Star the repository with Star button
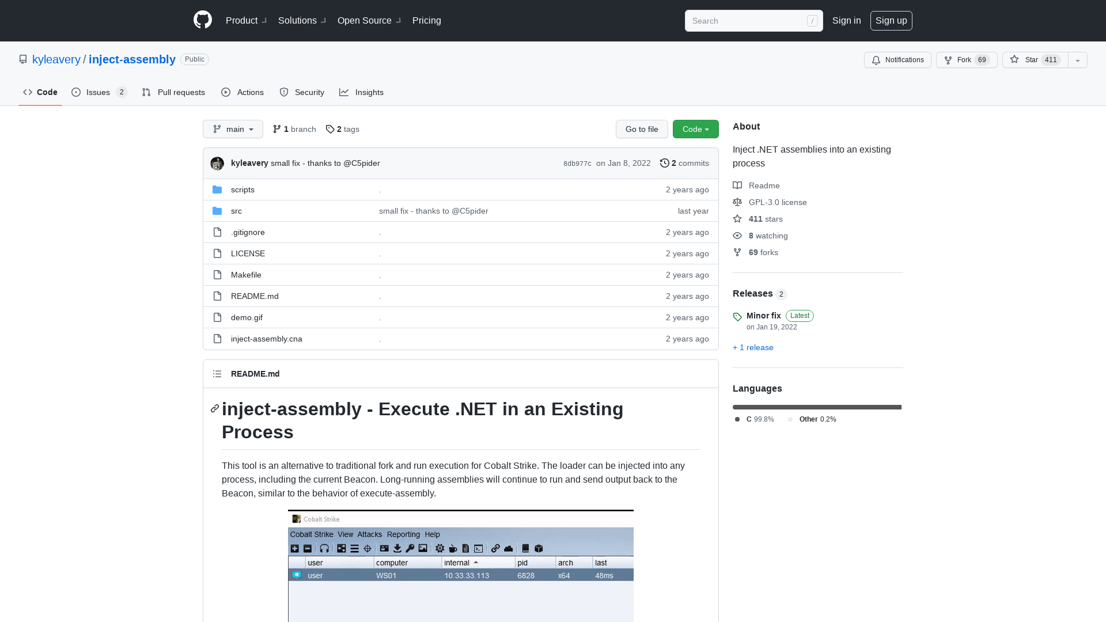Image resolution: width=1106 pixels, height=622 pixels. pos(1035,60)
